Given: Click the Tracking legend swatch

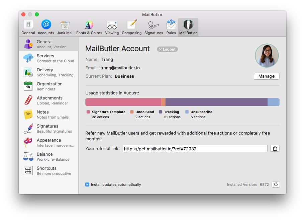Looking at the screenshot, I should click(161, 112).
